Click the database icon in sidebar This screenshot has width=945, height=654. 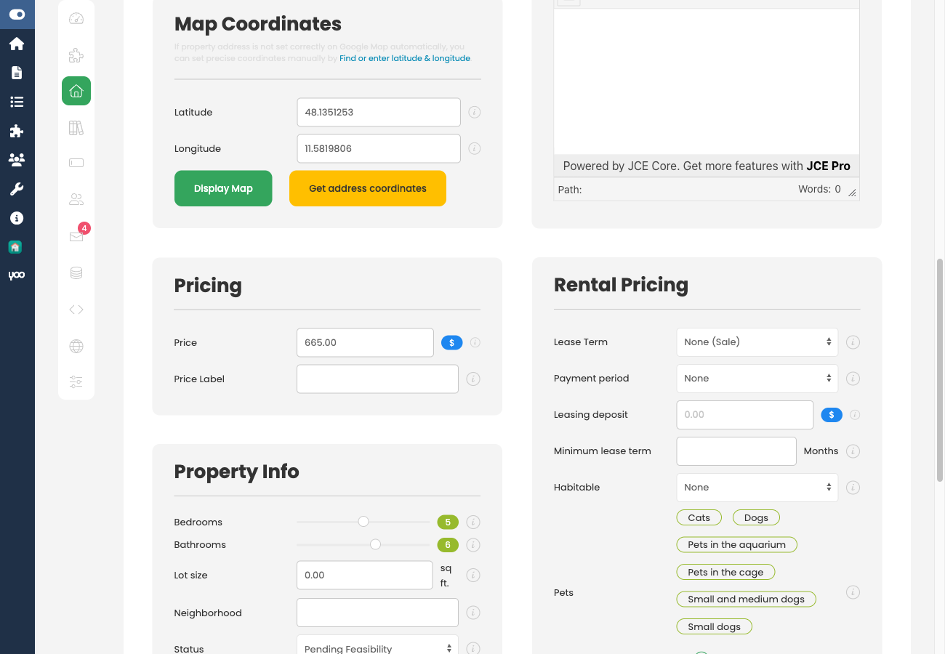click(x=76, y=272)
